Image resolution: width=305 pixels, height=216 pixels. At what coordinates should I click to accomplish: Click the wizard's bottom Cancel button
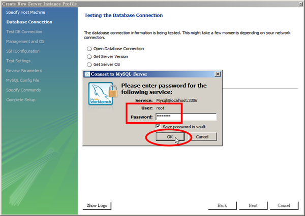pyautogui.click(x=284, y=205)
